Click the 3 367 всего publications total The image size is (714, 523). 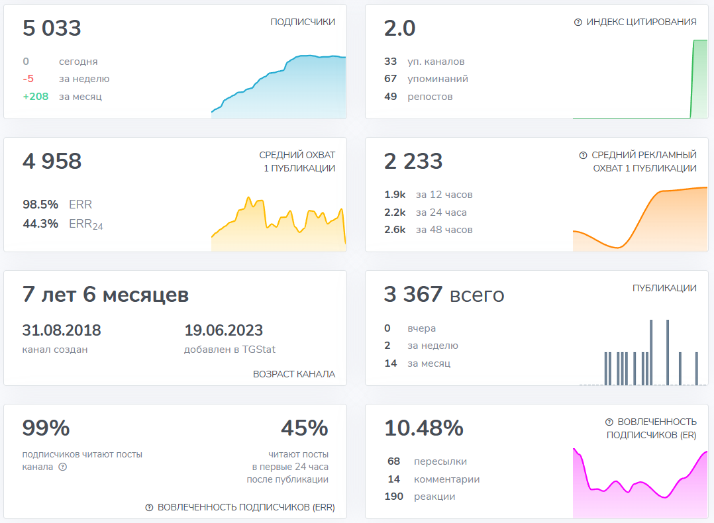[444, 295]
